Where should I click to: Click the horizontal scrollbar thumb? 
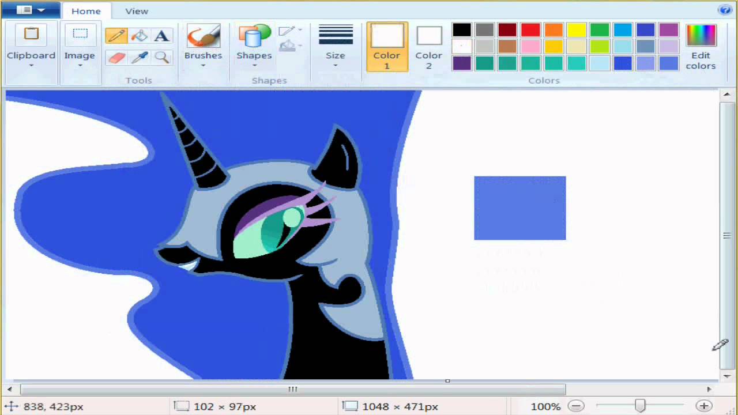coord(293,390)
